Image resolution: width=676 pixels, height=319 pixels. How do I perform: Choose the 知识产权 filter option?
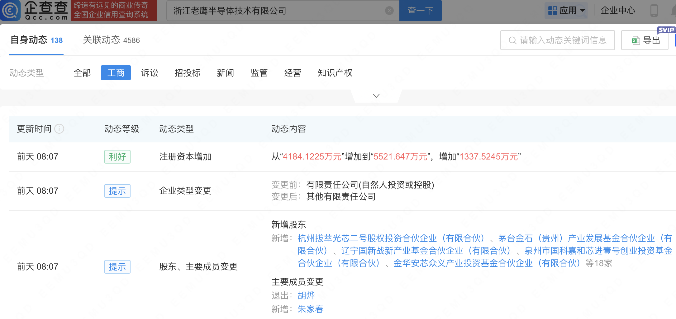335,73
